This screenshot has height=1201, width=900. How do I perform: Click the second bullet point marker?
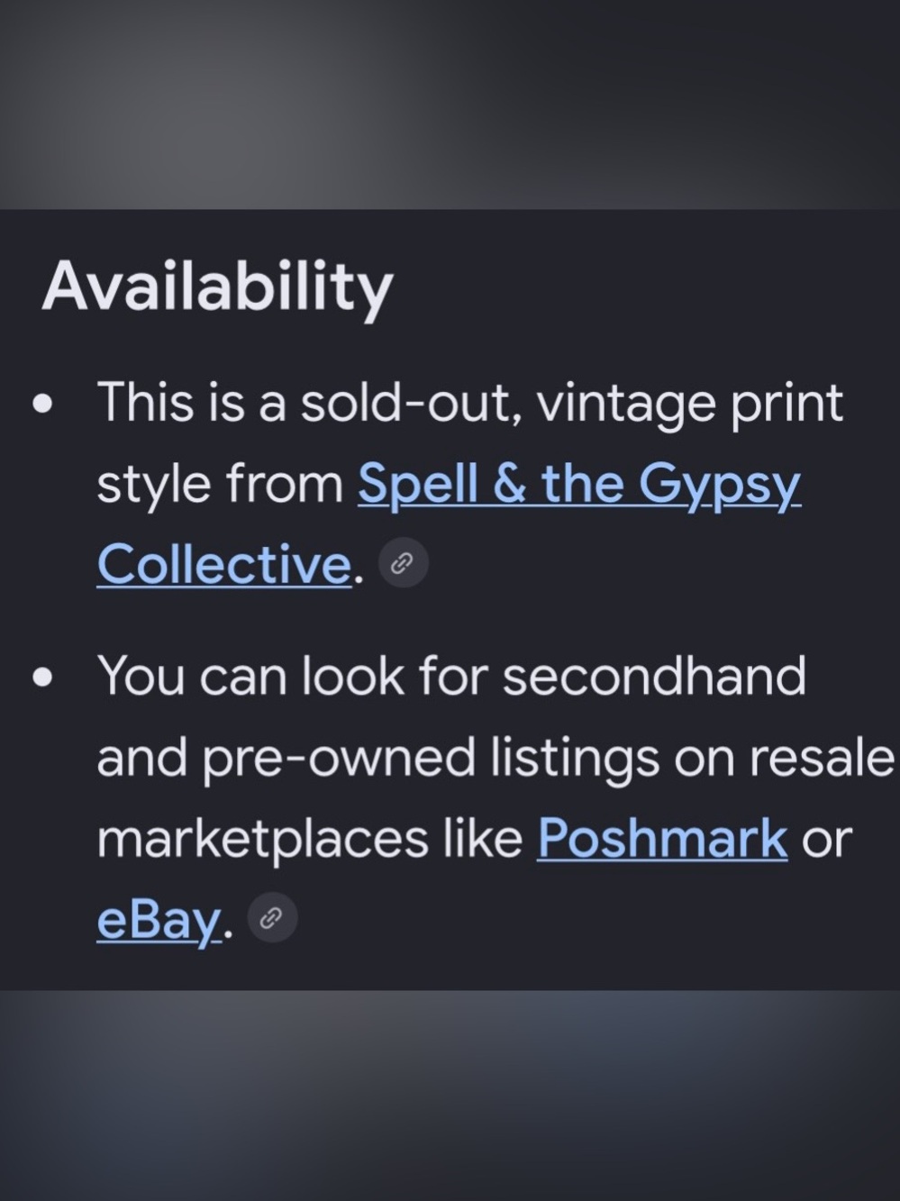tap(42, 678)
